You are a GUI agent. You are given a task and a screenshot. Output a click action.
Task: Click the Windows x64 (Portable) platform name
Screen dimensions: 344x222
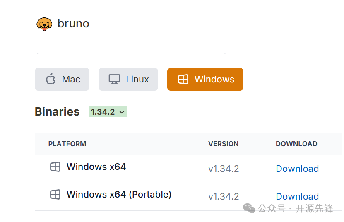click(119, 195)
